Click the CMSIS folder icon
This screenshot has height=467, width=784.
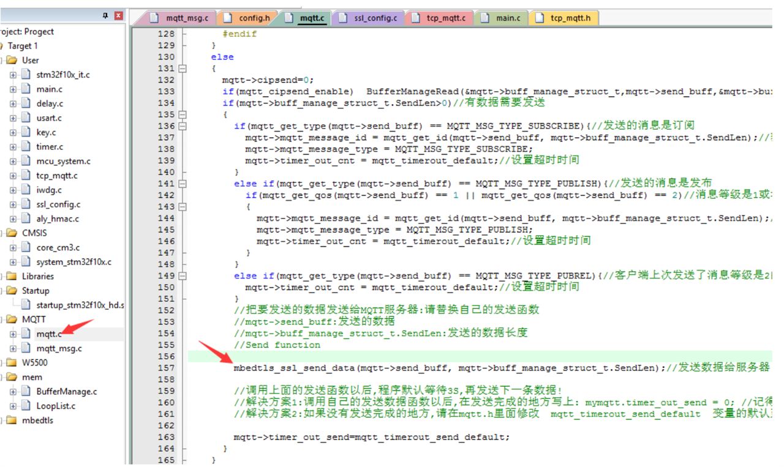[x=12, y=233]
